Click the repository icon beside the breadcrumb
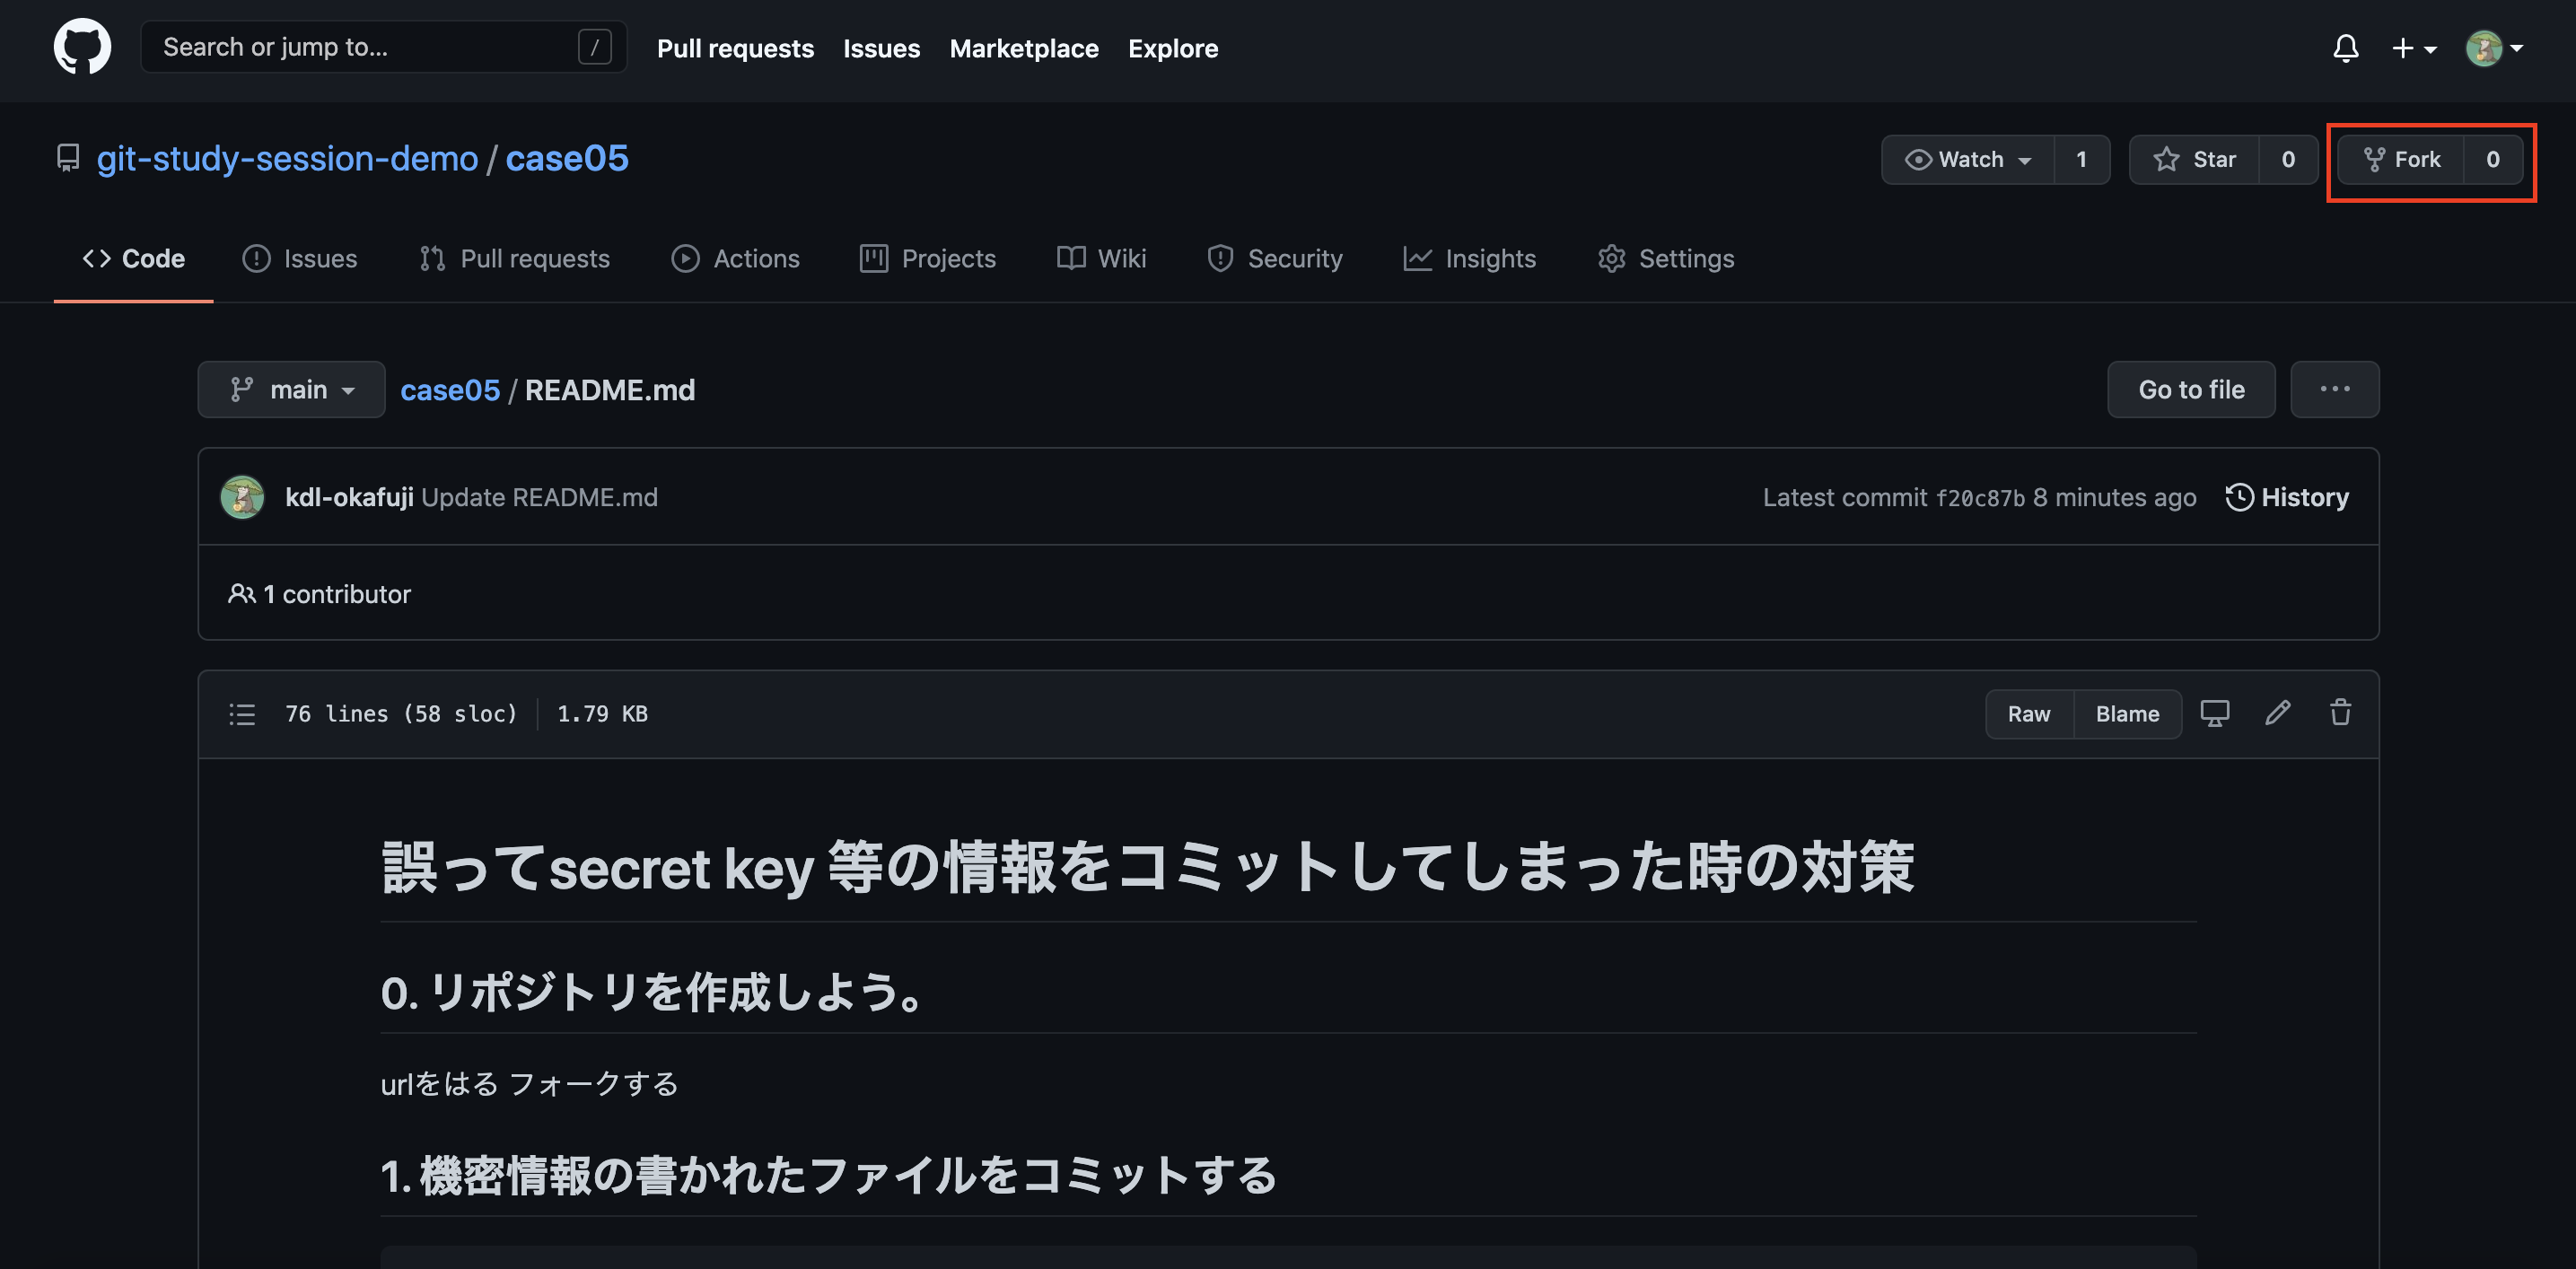 point(67,158)
